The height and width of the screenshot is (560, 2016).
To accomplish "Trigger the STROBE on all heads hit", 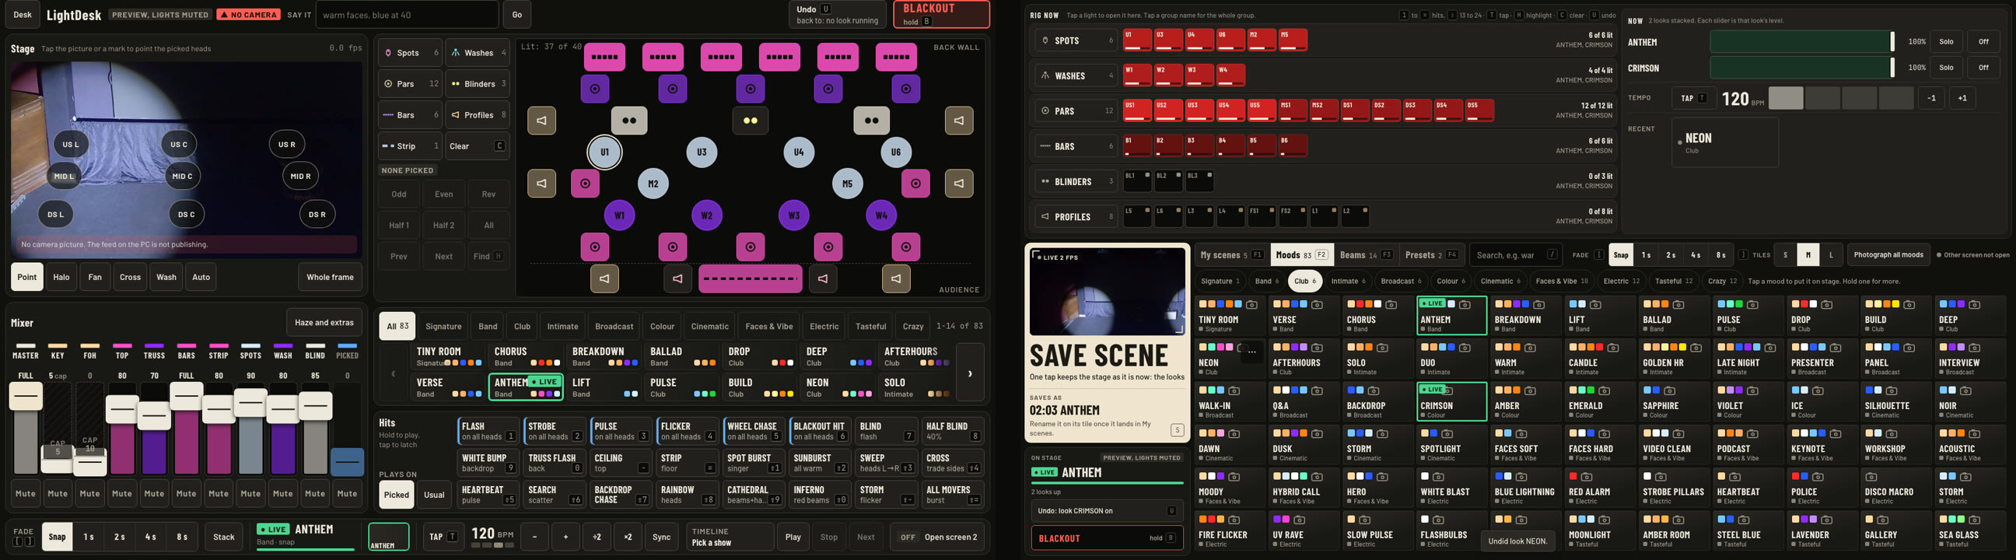I will pos(555,432).
